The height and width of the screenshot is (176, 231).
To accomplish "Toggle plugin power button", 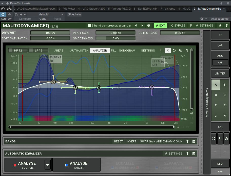I will (3, 14).
